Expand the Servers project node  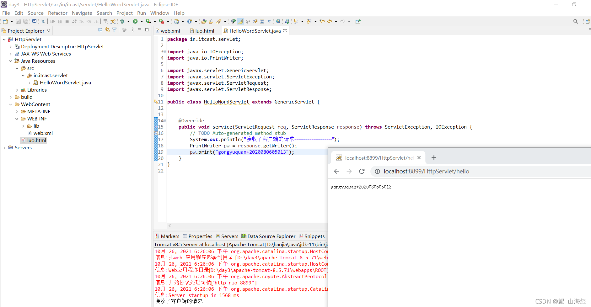(x=4, y=148)
